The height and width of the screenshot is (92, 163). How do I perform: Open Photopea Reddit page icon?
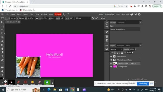coord(132,14)
